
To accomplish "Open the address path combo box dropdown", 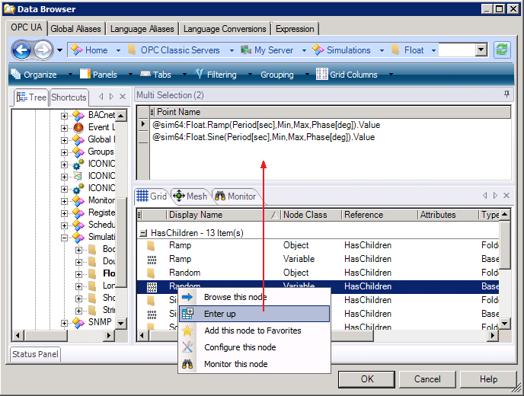I will [x=481, y=50].
